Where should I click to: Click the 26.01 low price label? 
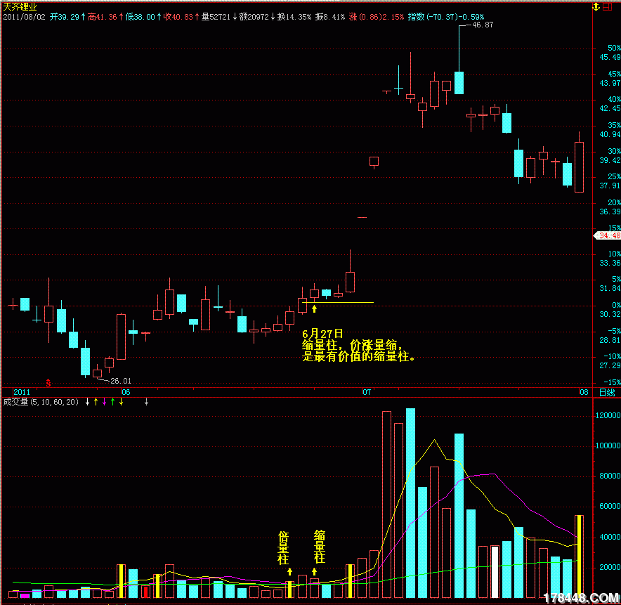point(121,381)
